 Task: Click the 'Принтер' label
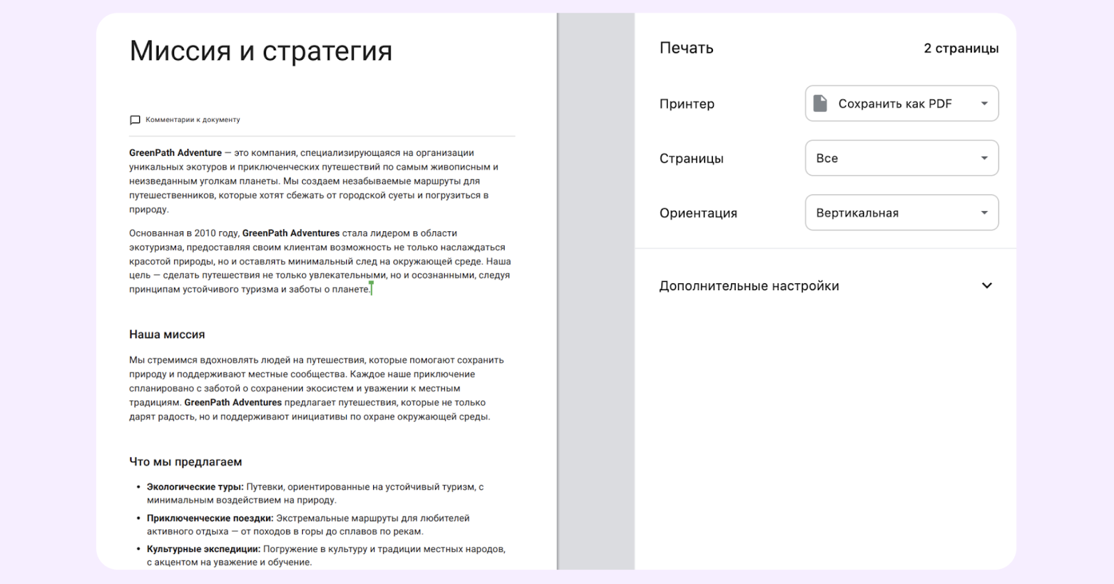tap(687, 104)
